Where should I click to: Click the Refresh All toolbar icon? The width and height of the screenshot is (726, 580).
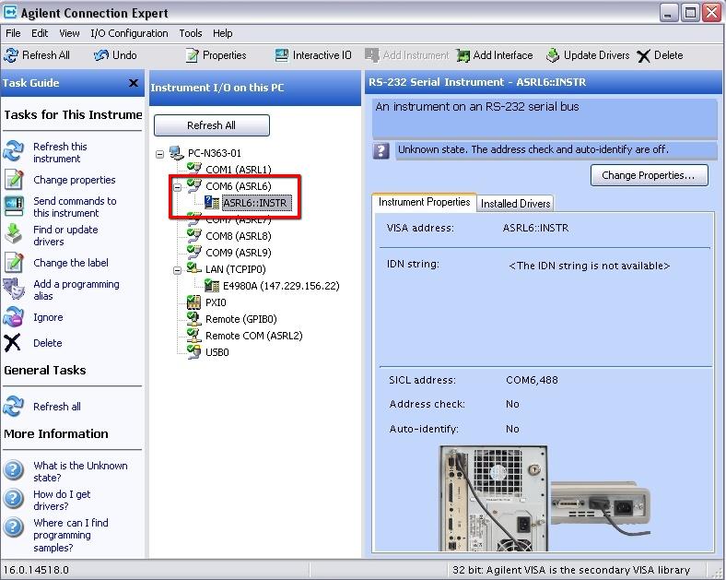(x=11, y=55)
